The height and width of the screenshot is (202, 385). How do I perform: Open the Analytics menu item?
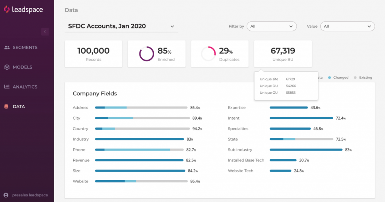pos(25,87)
